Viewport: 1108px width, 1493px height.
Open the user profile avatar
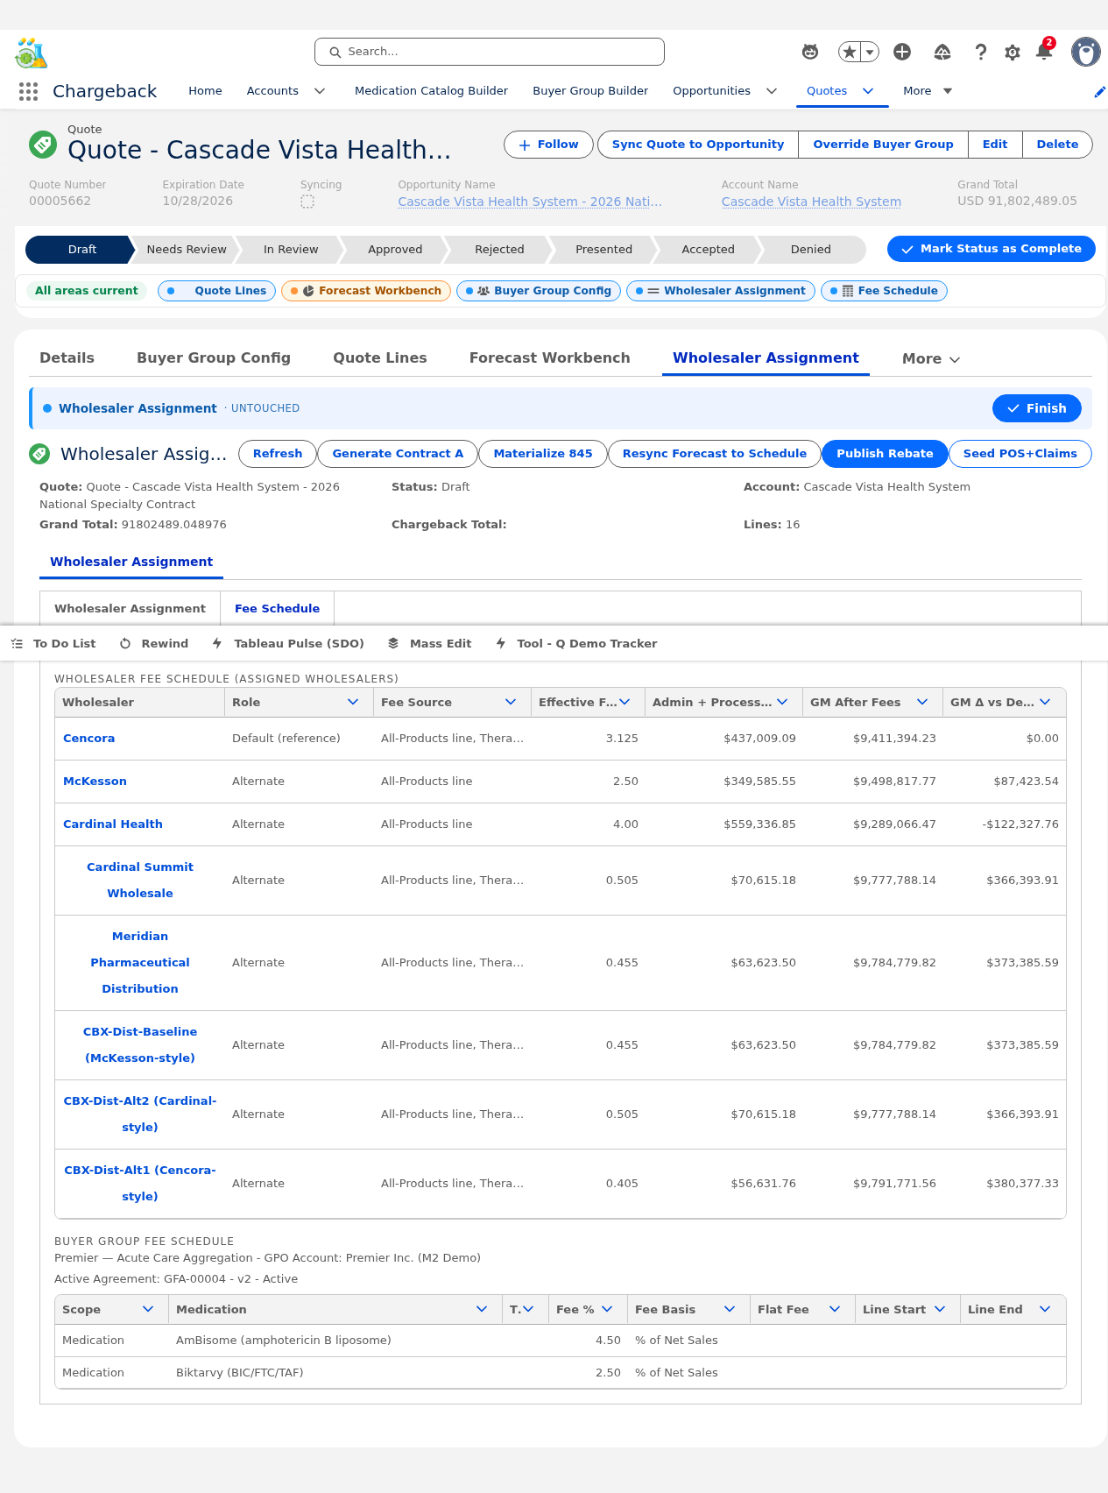1086,52
